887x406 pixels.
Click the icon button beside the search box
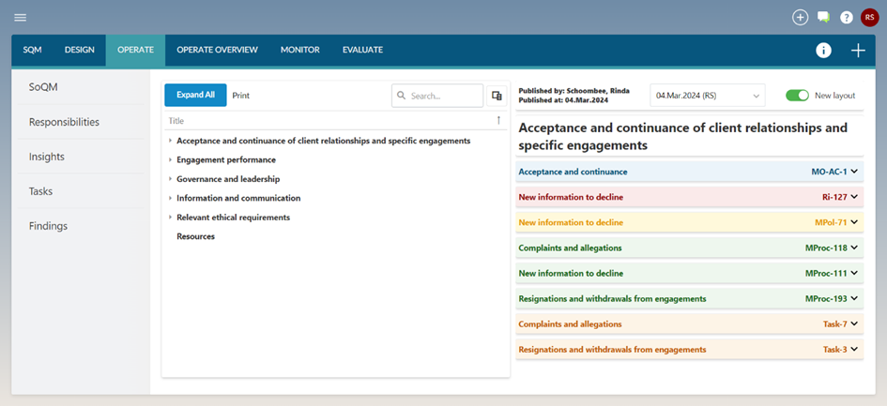click(497, 96)
